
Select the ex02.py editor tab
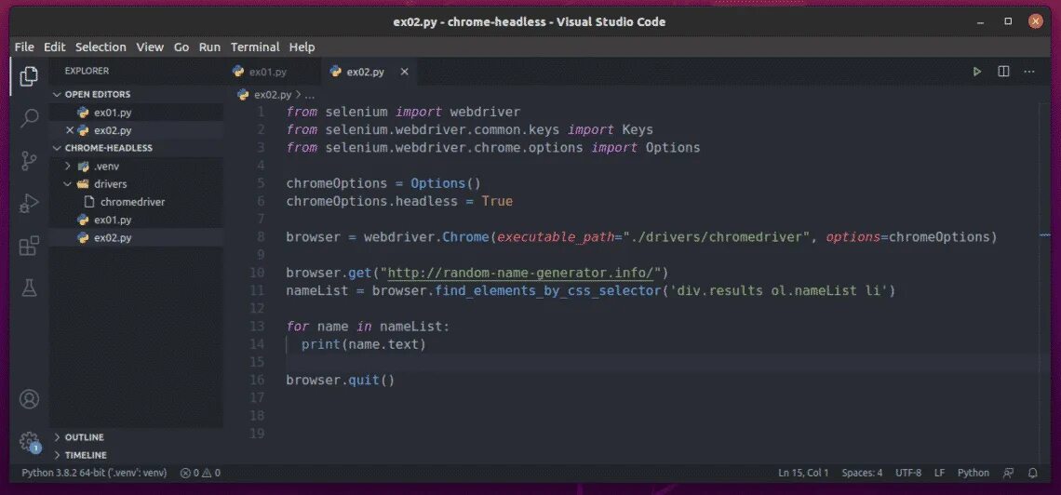click(x=366, y=72)
